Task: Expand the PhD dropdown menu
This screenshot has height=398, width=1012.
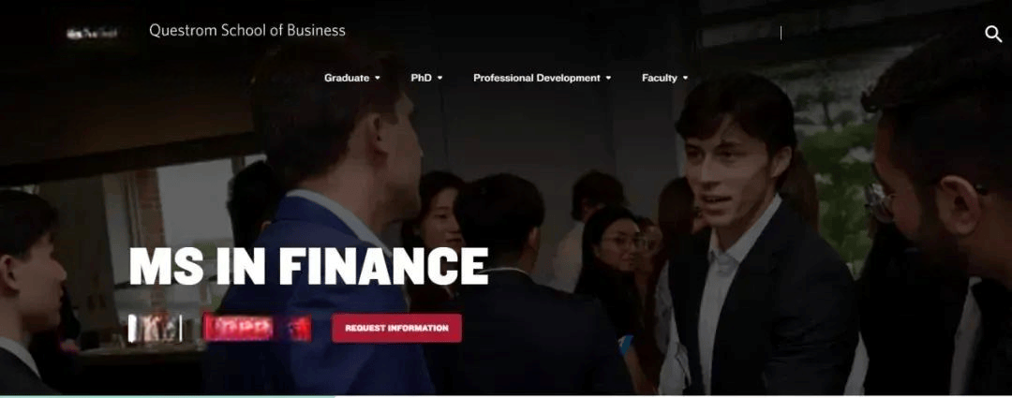Action: (426, 78)
